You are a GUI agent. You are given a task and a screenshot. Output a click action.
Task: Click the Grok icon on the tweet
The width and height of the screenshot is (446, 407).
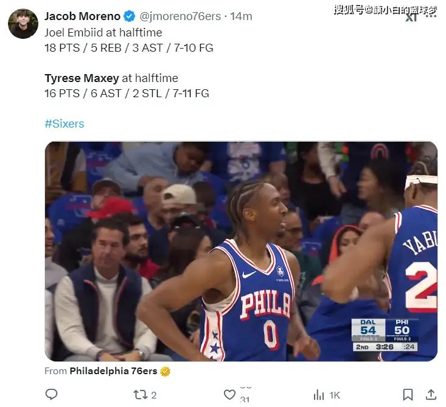tap(411, 17)
